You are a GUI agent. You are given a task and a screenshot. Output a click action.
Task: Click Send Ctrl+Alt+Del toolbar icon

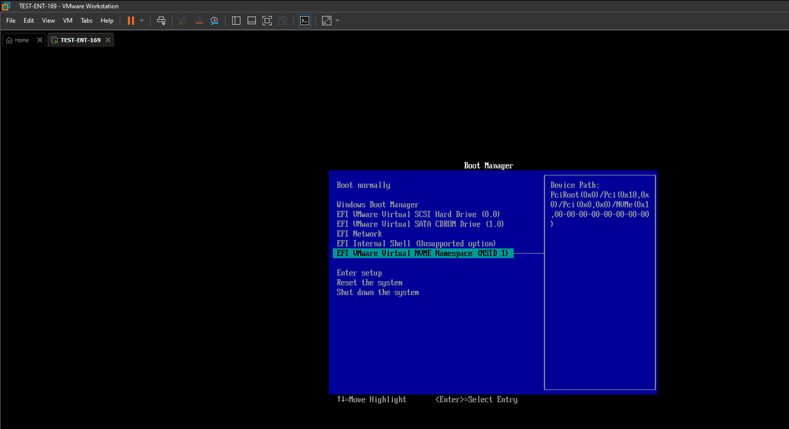click(x=161, y=20)
